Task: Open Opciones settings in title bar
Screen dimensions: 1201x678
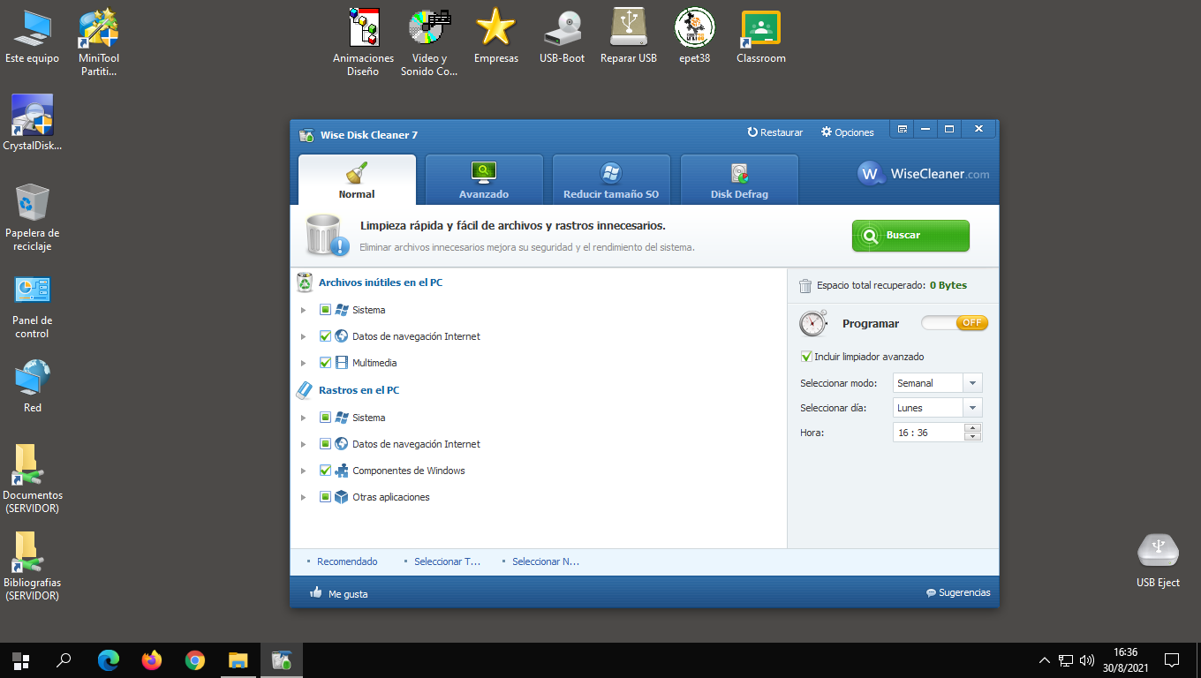Action: pyautogui.click(x=848, y=132)
